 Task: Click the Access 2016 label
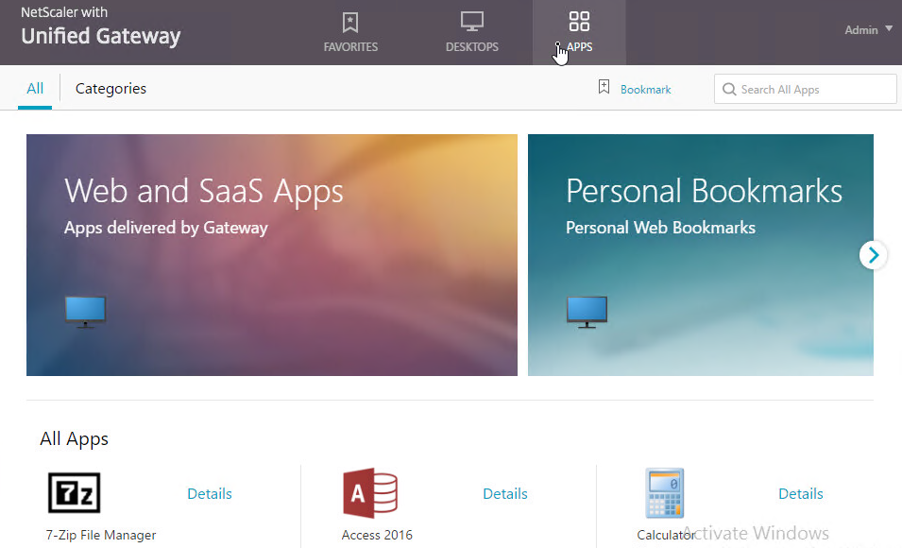coord(377,536)
